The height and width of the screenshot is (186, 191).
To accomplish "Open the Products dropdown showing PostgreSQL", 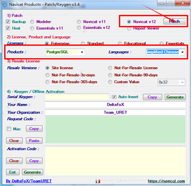I will point(65,52).
